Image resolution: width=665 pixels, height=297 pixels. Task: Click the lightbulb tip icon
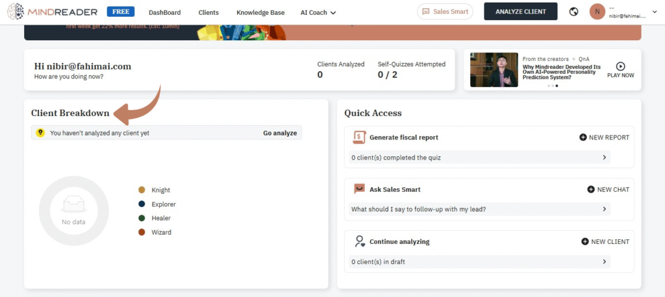click(x=40, y=133)
